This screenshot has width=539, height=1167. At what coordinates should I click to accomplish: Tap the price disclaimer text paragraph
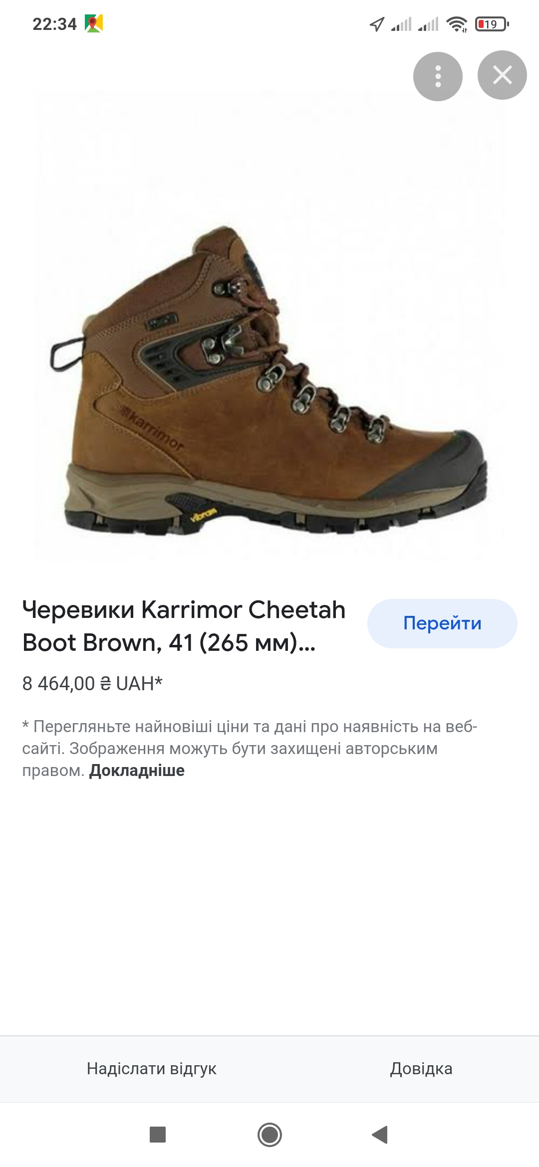pyautogui.click(x=250, y=749)
